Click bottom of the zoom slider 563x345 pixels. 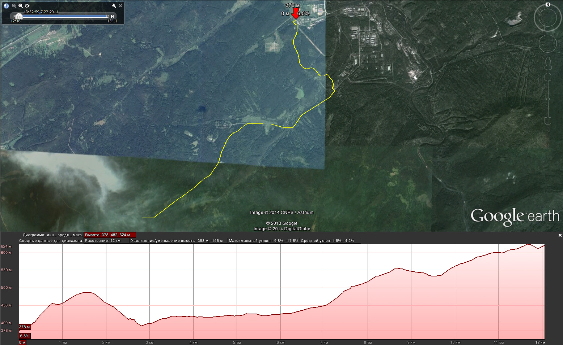pos(547,121)
